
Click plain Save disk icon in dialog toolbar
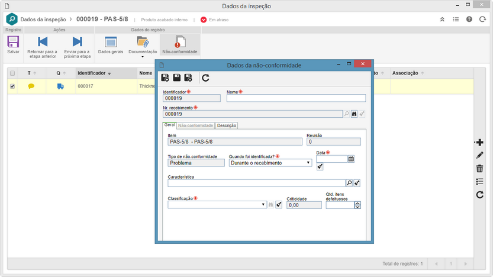(177, 78)
